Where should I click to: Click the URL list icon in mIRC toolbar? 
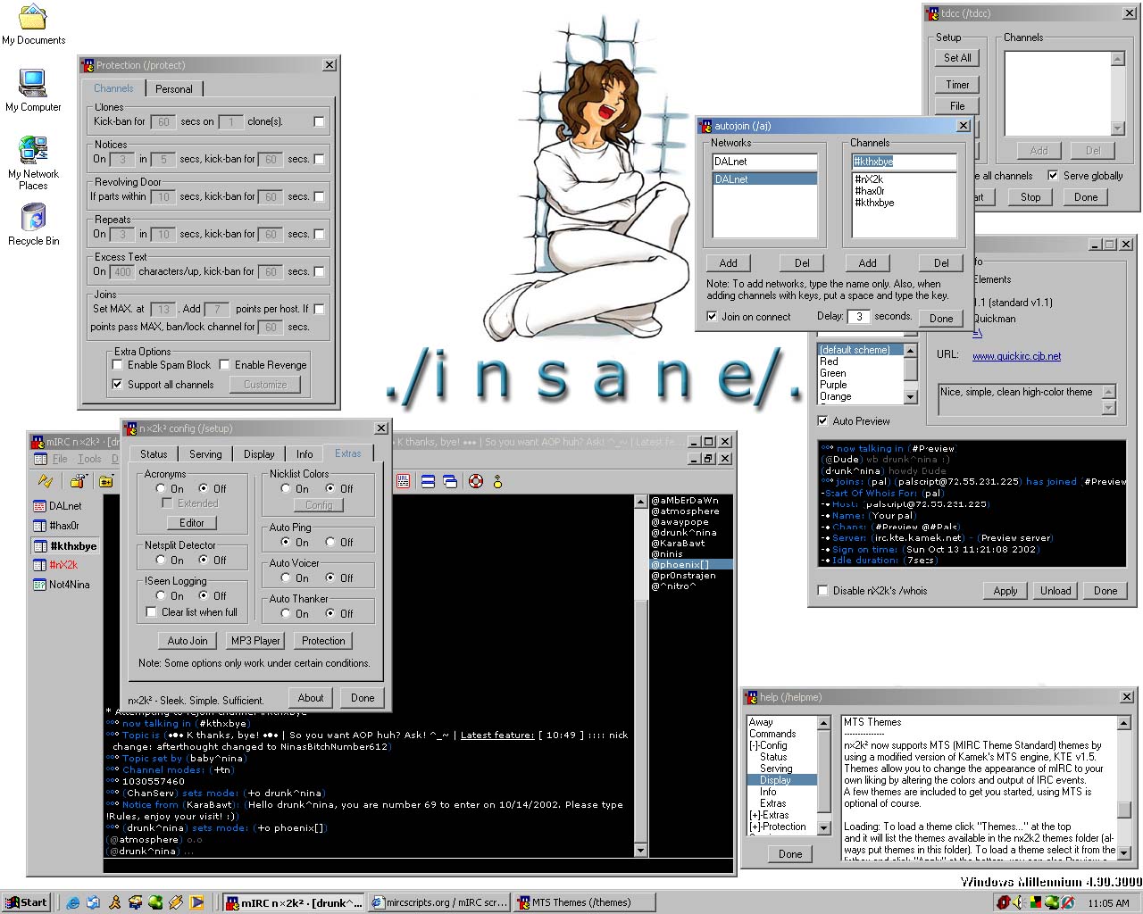click(404, 482)
